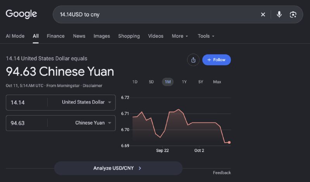Click the 'Oct 11, 5:14 AM UTC' timestamp
Image resolution: width=310 pixels, height=182 pixels.
[x=24, y=85]
